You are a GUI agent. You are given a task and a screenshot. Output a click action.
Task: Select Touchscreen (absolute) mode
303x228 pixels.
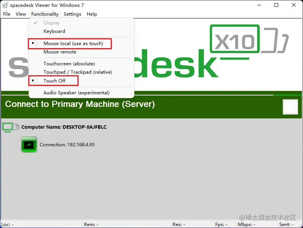click(81, 64)
